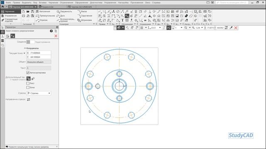Enable the Зона checkbox

pyautogui.click(x=28, y=87)
